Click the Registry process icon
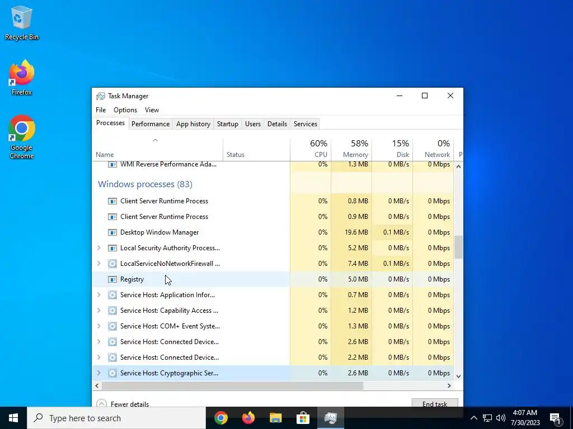This screenshot has height=429, width=573. point(112,279)
